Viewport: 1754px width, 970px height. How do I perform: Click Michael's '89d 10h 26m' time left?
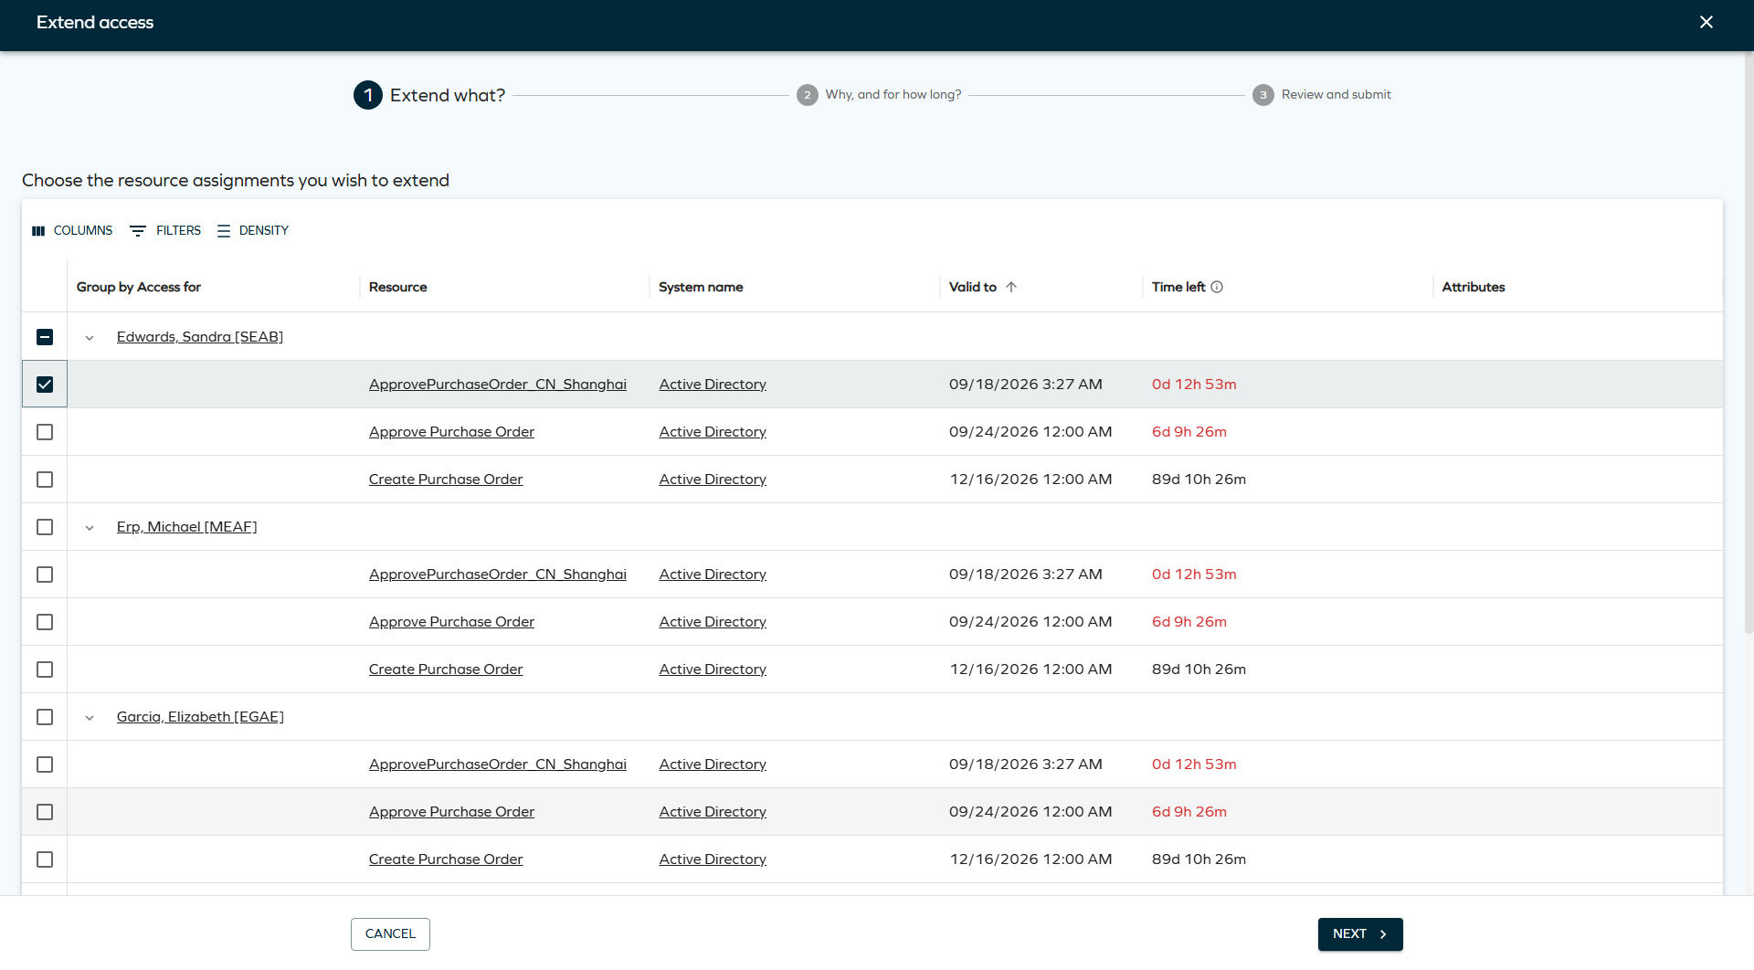tap(1199, 670)
